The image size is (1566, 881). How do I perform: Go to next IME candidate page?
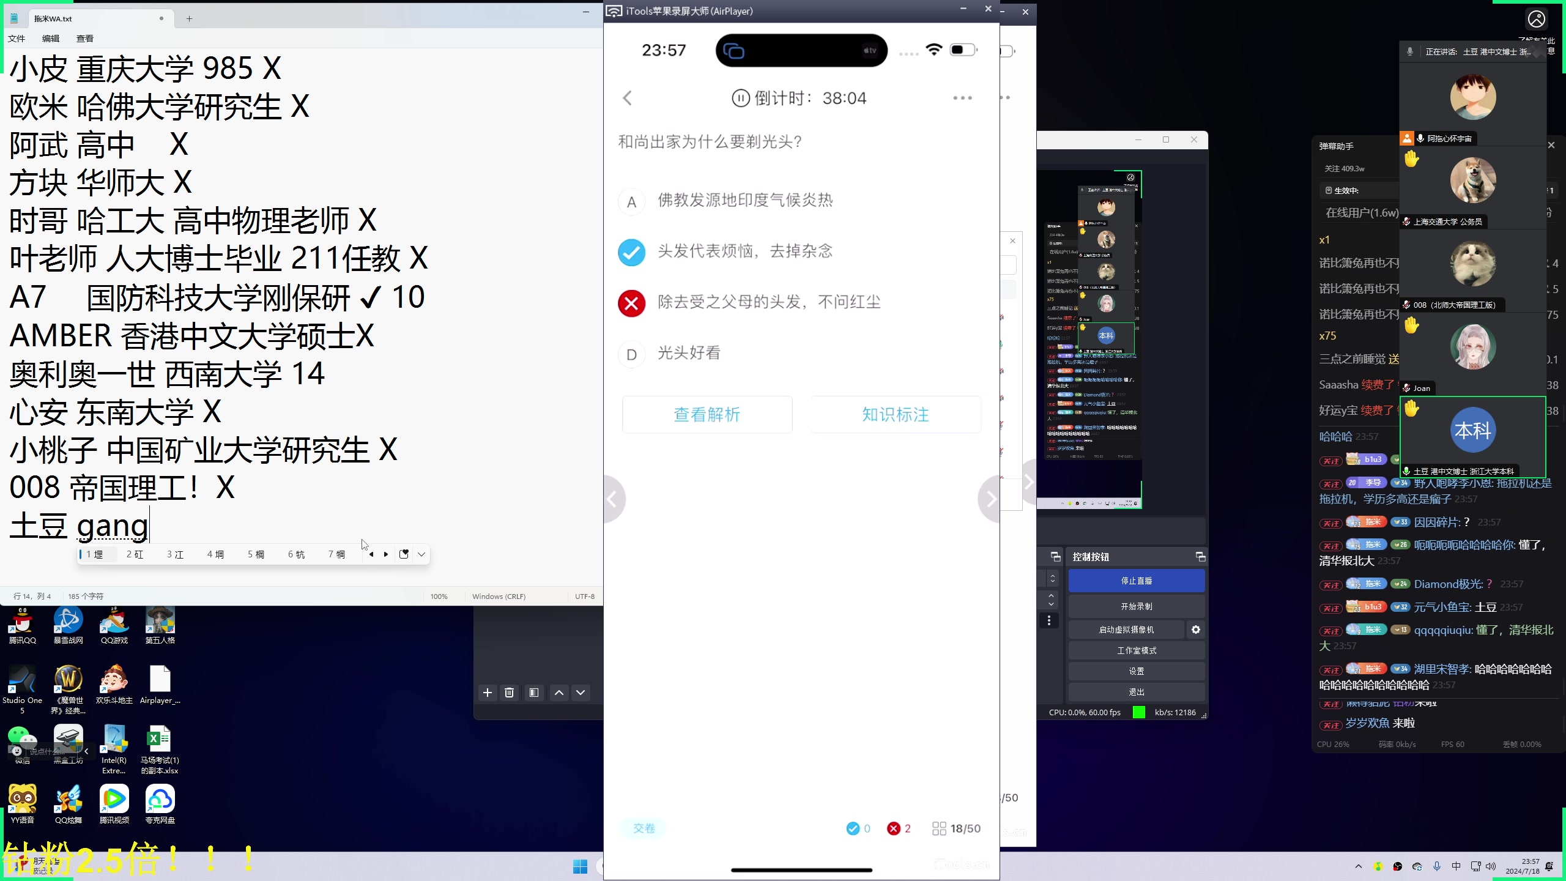(386, 554)
